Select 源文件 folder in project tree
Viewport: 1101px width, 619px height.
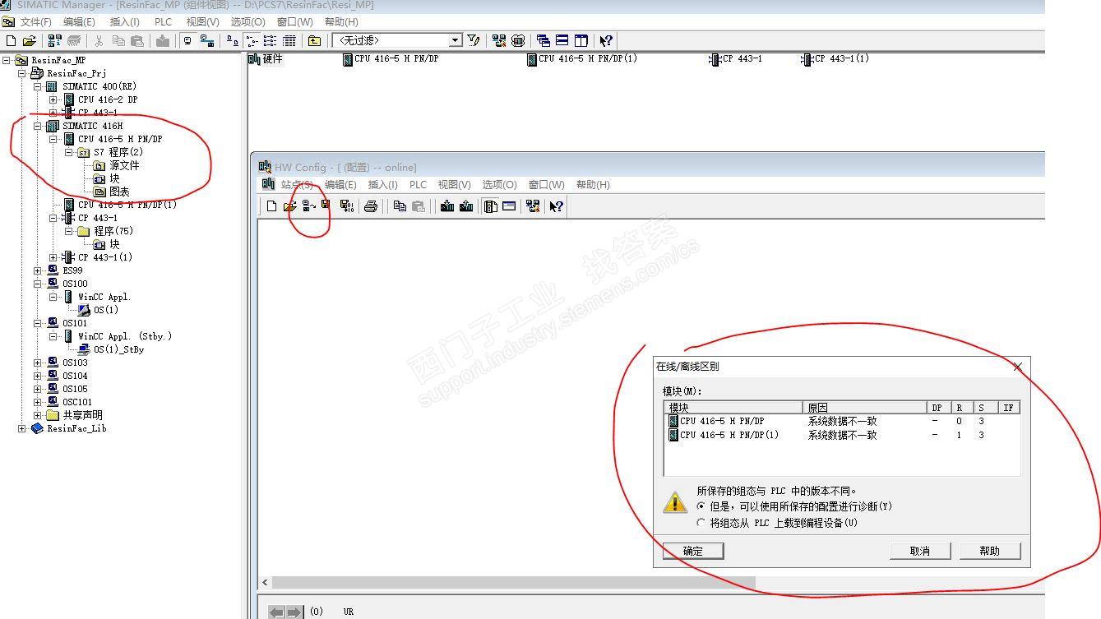[x=124, y=165]
